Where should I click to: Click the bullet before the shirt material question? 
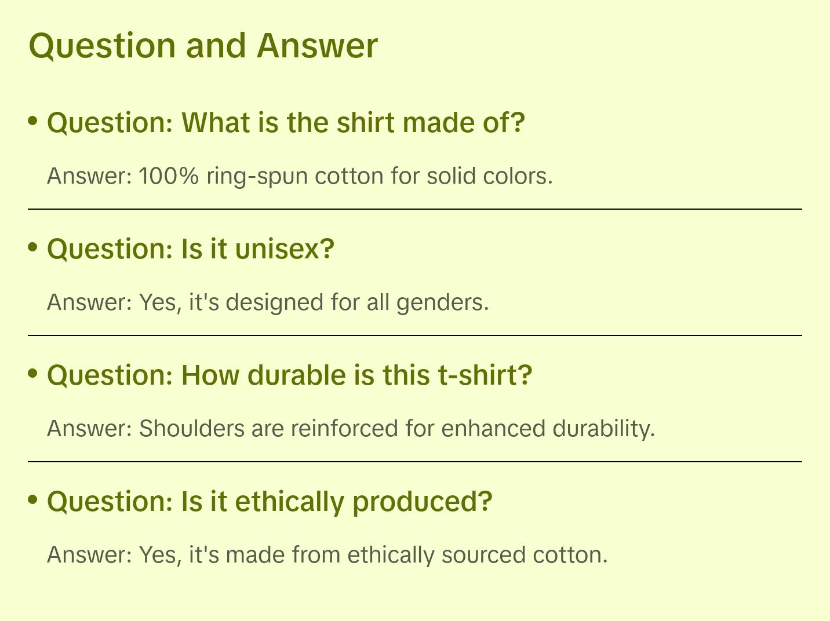[33, 121]
